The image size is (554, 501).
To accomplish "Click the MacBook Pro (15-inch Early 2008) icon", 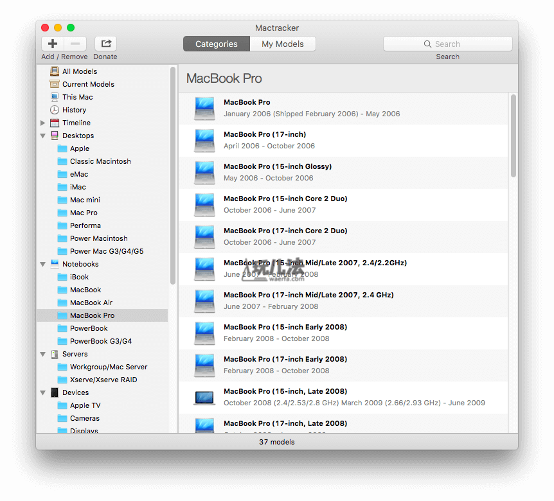I will click(x=204, y=333).
